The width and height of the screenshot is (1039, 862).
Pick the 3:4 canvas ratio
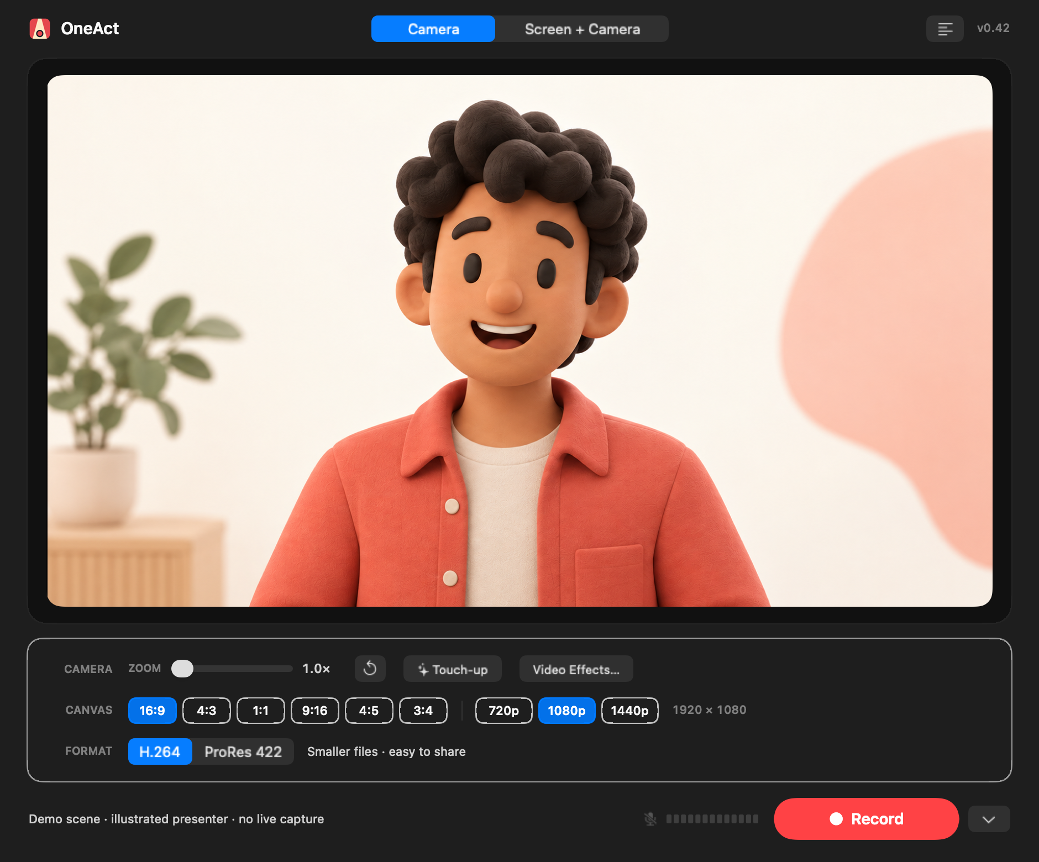[423, 711]
